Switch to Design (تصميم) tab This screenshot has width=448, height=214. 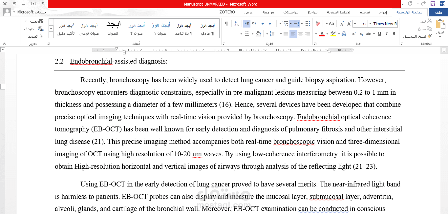click(365, 12)
